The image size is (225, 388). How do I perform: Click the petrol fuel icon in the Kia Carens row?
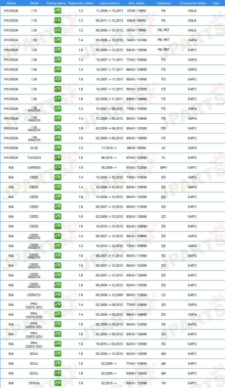point(58,167)
